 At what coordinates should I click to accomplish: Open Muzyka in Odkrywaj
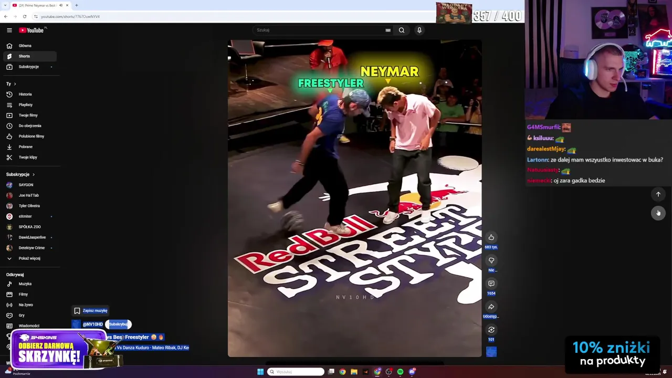coord(30,284)
